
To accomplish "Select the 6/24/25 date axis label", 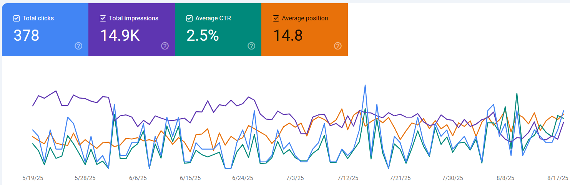I will coord(243,178).
